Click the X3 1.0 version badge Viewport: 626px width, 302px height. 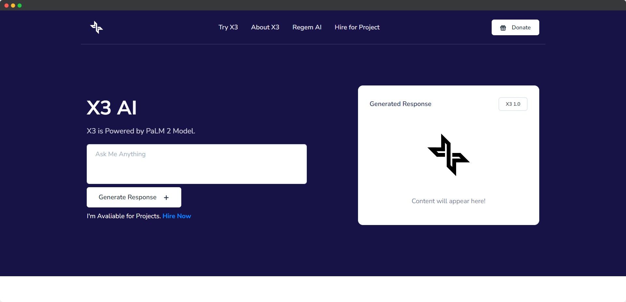(513, 104)
